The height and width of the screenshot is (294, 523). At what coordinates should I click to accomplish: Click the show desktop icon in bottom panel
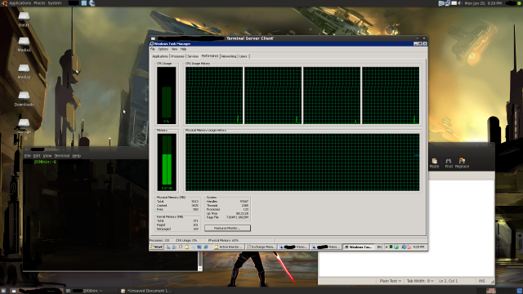3,291
